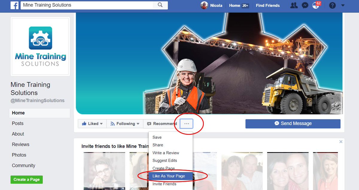Click Mine Training Solutions logo picture

40,46
